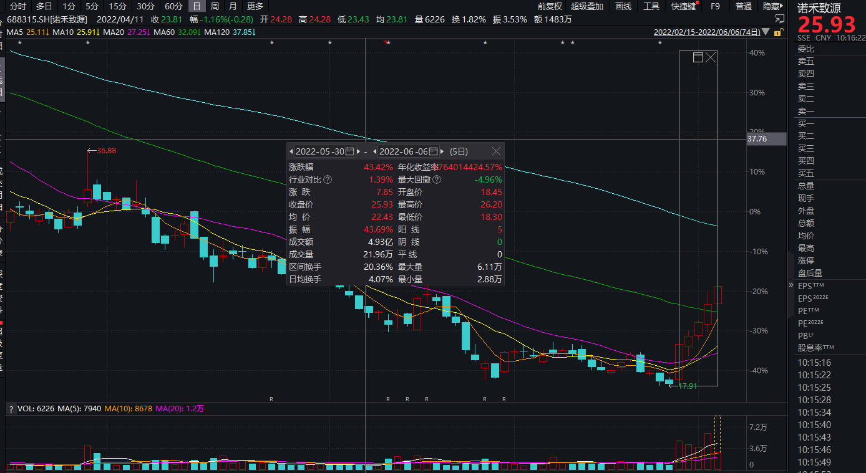Screen dimensions: 866x473
Task: Close the interval statistics popup
Action: coord(496,151)
